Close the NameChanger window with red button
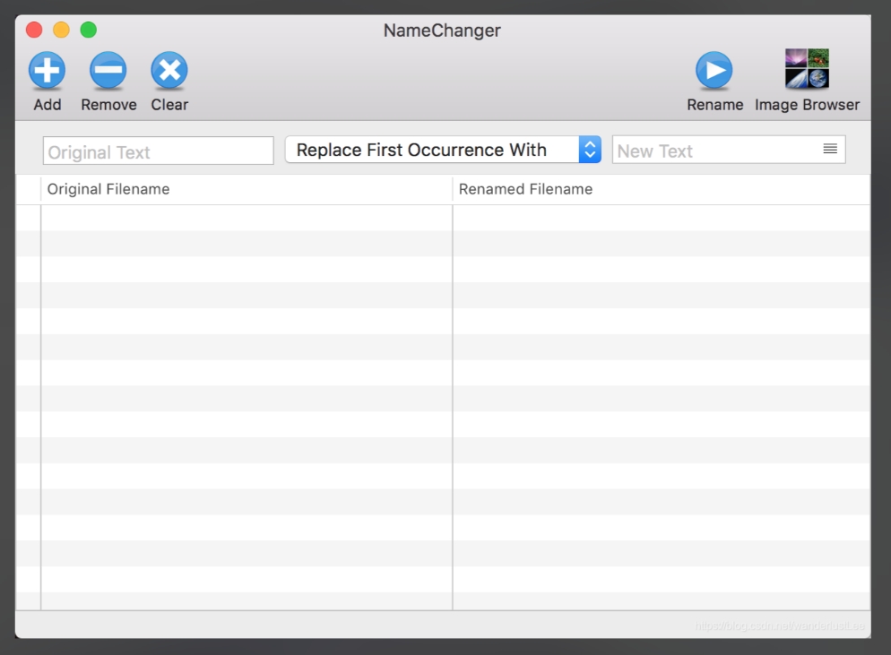This screenshot has width=891, height=655. (x=34, y=30)
